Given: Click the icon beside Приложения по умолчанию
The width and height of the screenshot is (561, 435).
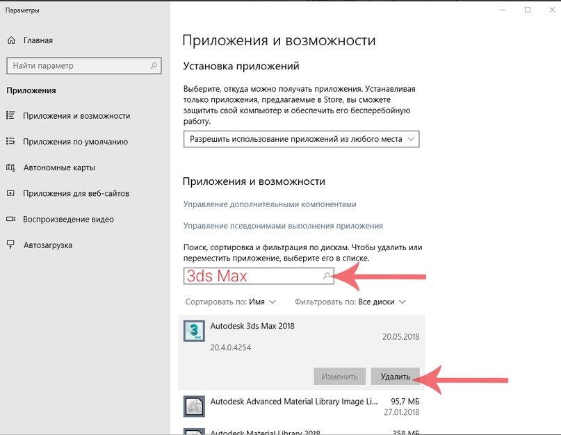Looking at the screenshot, I should click(10, 141).
